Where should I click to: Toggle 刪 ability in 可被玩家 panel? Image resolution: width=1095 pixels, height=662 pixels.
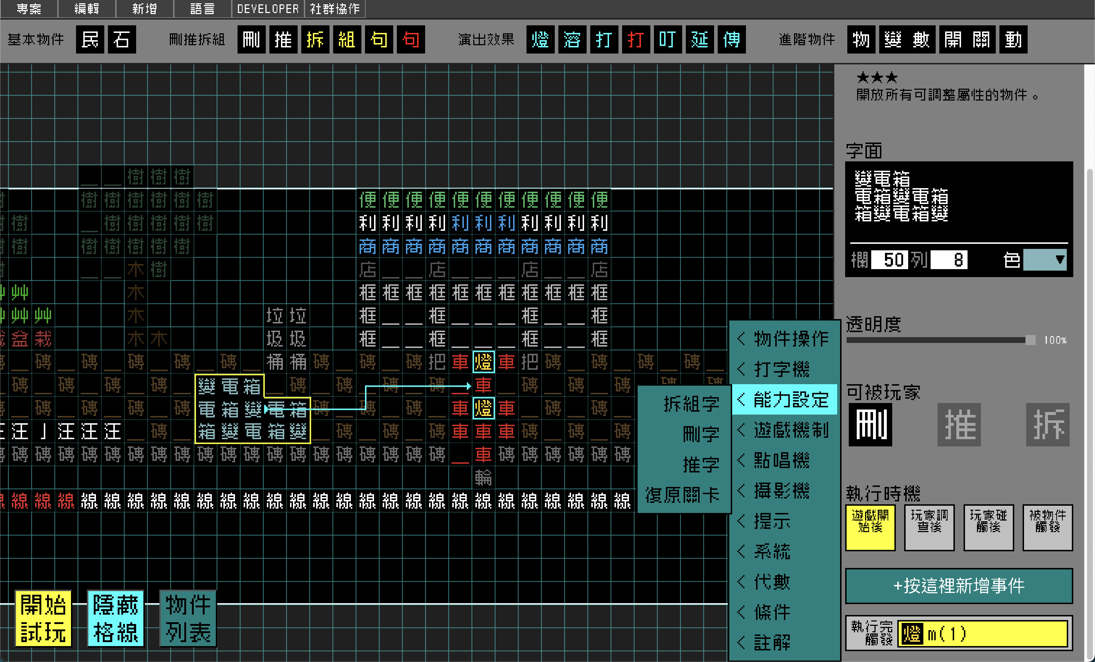(870, 425)
